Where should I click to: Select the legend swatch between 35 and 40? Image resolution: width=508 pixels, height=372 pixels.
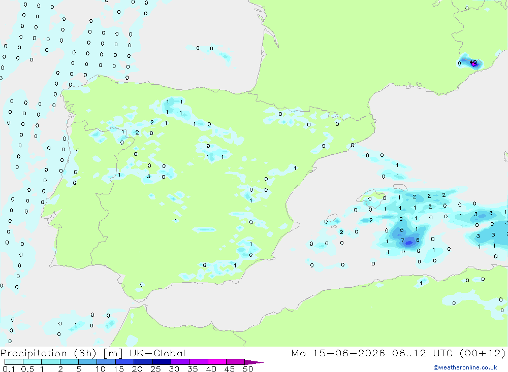click(x=199, y=362)
